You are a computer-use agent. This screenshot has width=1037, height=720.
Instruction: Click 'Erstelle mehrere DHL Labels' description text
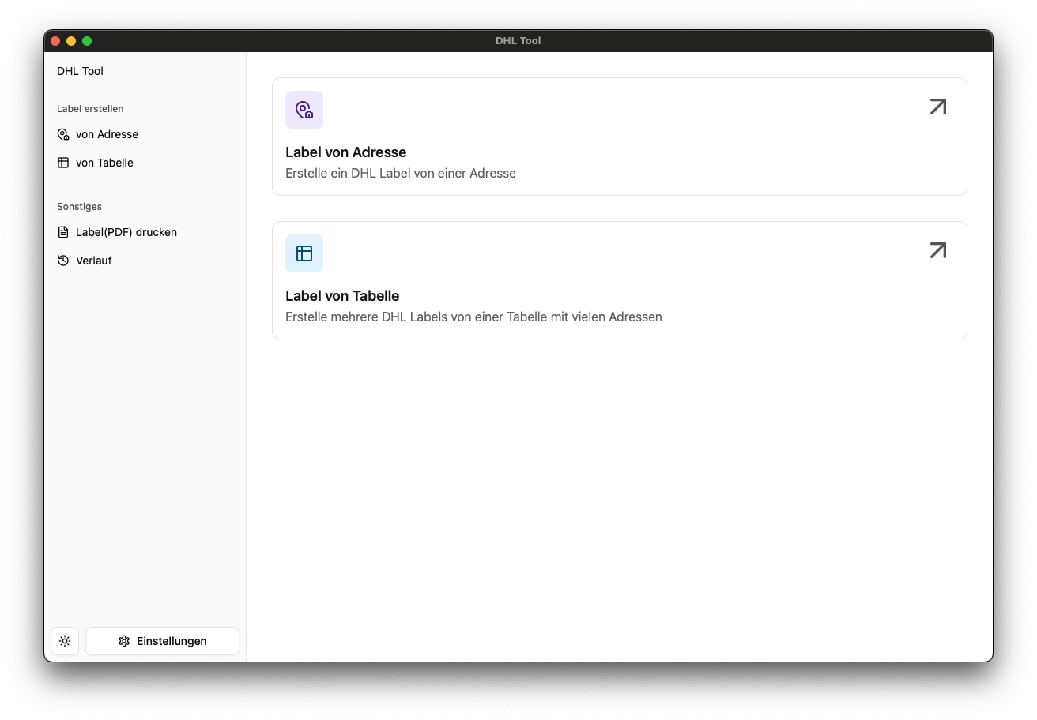click(x=473, y=317)
